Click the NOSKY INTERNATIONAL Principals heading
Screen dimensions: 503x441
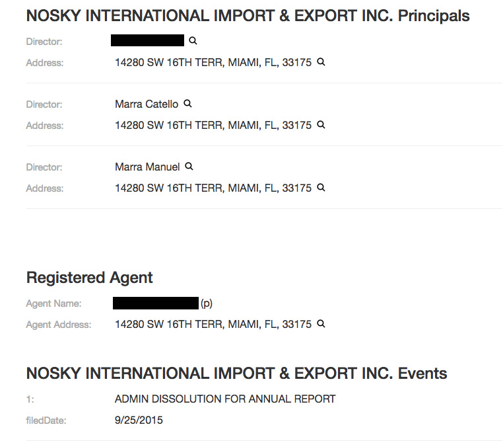248,16
